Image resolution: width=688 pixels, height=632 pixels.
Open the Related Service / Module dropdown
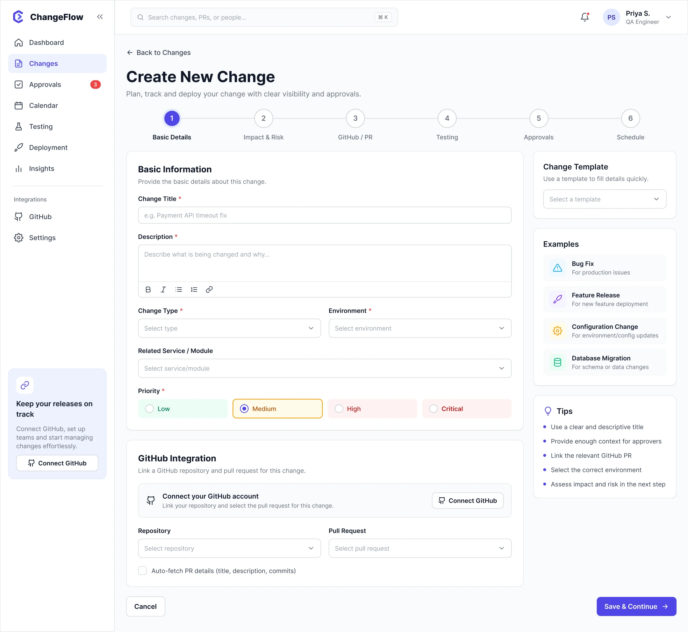[325, 368]
